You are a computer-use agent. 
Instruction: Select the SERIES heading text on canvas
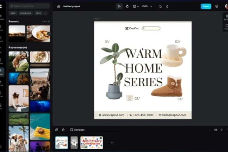tap(143, 82)
